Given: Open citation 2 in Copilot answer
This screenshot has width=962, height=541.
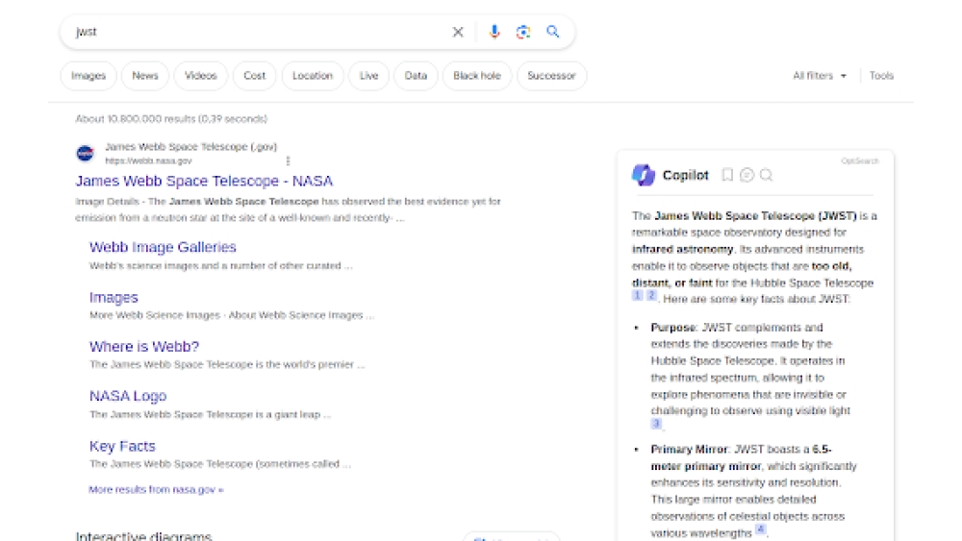Looking at the screenshot, I should (651, 296).
